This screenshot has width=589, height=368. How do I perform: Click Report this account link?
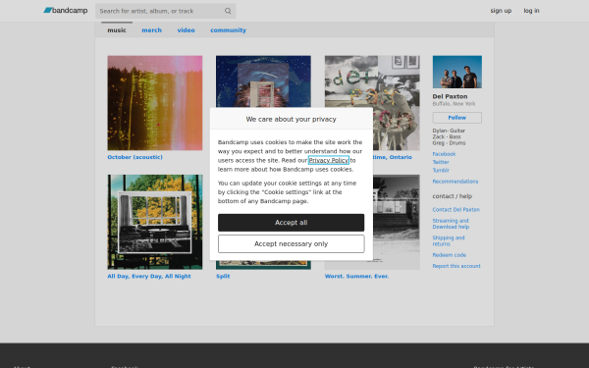pos(456,266)
